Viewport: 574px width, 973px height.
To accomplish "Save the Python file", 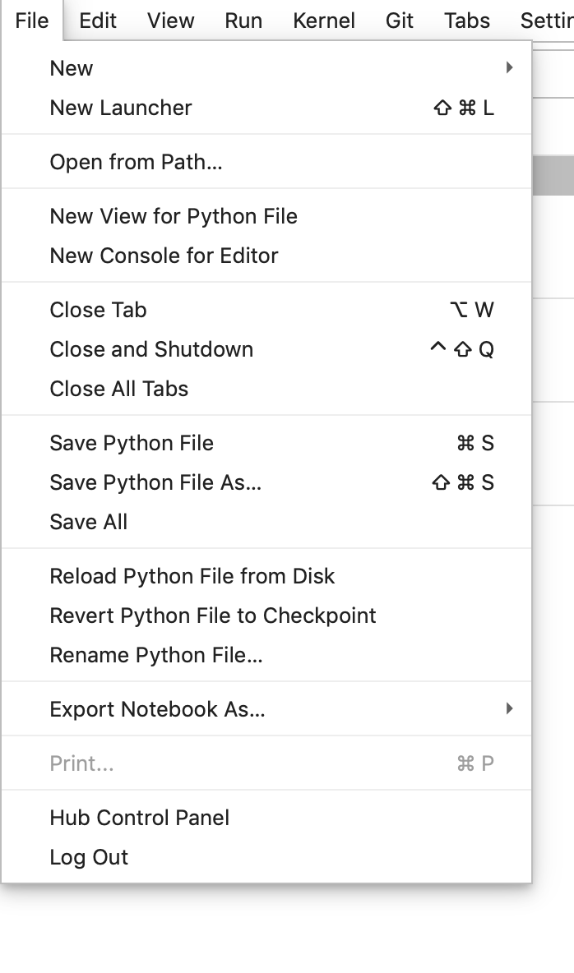I will 132,443.
